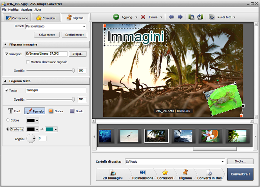The width and height of the screenshot is (260, 187).
Task: Open the Cartella di uscita dropdown
Action: (222, 161)
